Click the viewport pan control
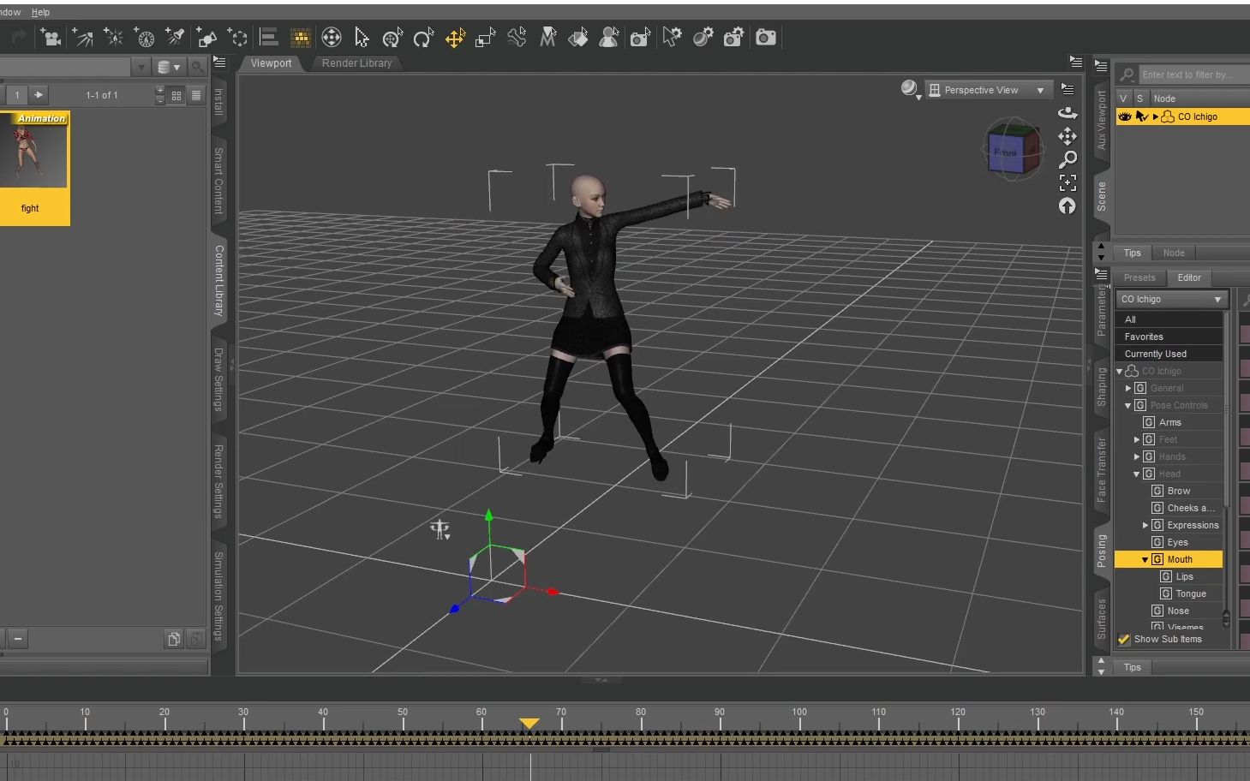The image size is (1250, 781). pyautogui.click(x=1068, y=136)
